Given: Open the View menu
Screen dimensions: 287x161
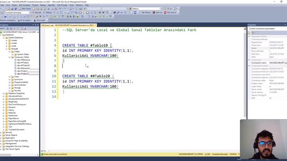Looking at the screenshot, I should click(8, 5).
